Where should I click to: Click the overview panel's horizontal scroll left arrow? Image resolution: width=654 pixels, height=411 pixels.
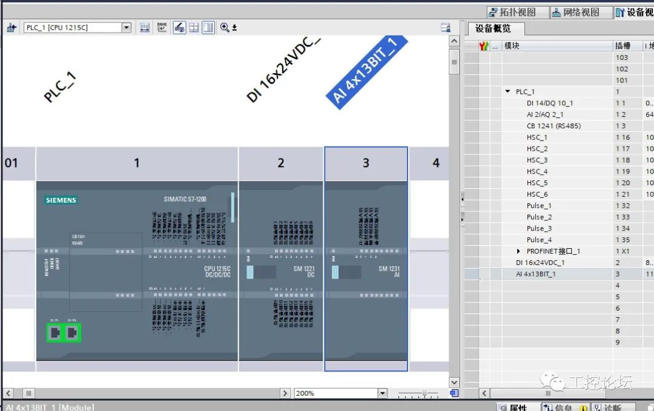tap(484, 393)
